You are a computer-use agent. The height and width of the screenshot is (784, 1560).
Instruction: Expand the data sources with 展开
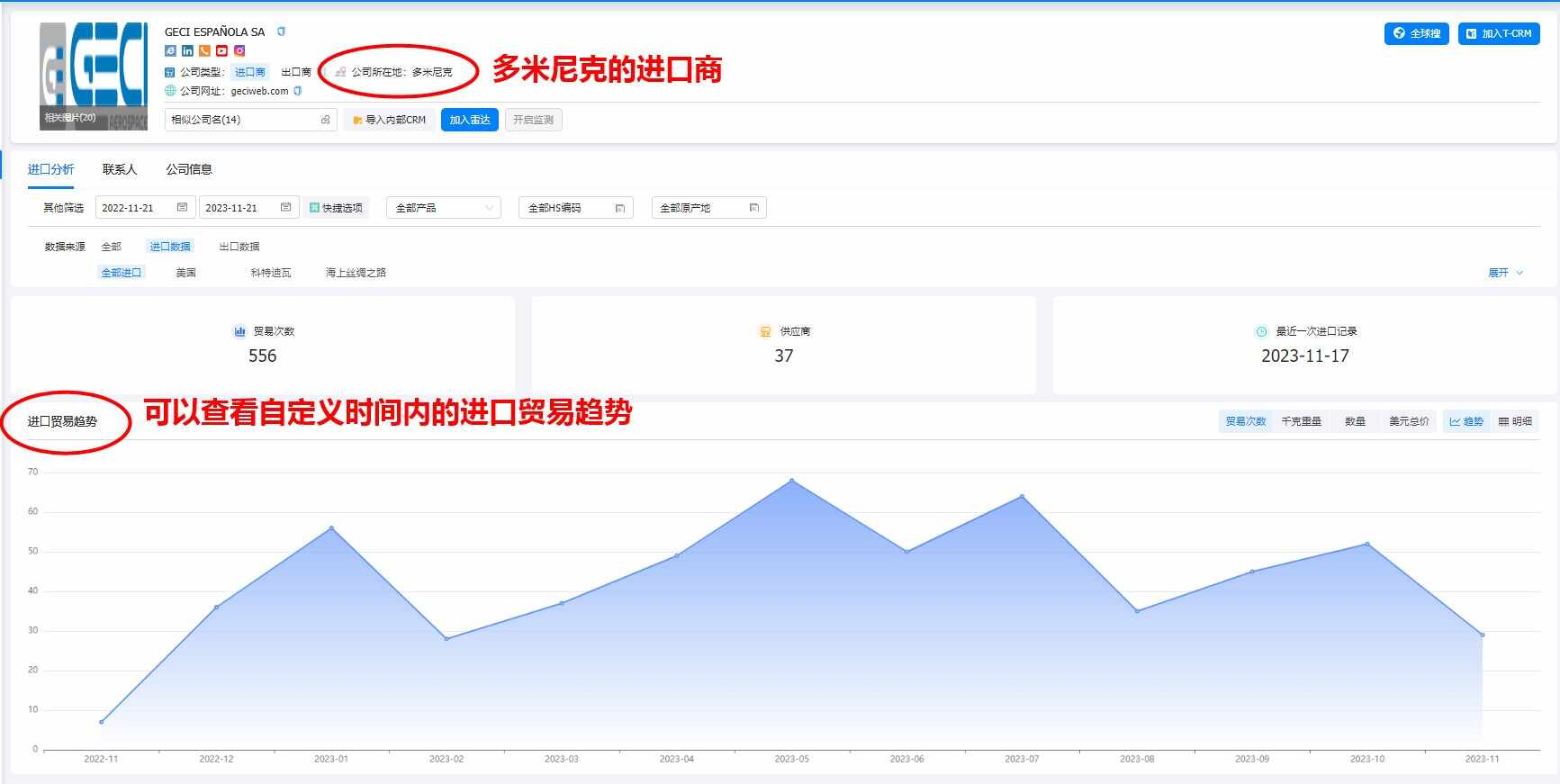coord(1505,273)
